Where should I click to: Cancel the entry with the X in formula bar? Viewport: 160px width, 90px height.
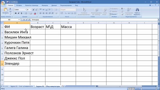pyautogui.click(x=24, y=19)
